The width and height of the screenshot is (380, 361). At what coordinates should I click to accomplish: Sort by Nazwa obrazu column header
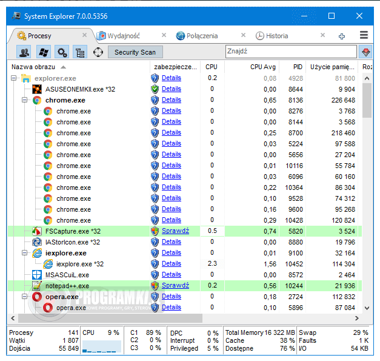(79, 67)
